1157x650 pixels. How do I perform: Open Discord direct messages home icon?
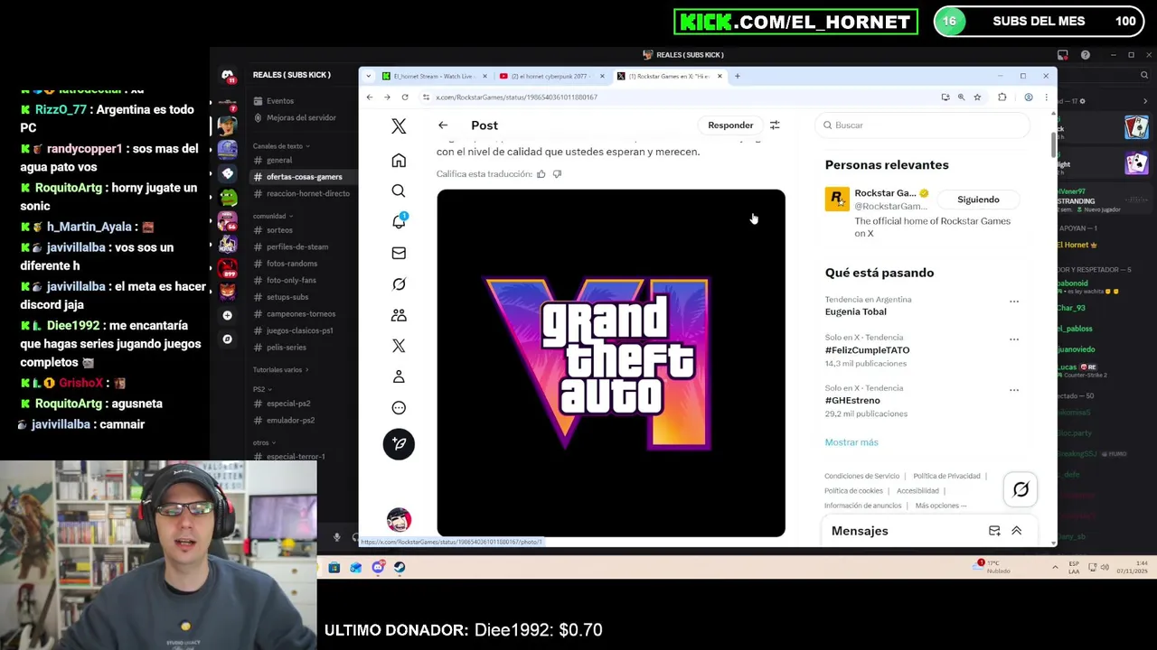coord(228,76)
